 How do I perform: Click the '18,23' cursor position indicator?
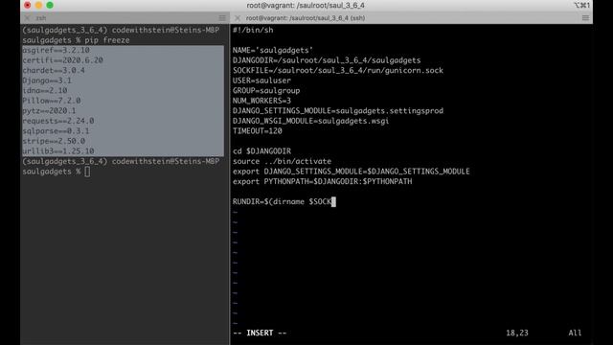tap(517, 333)
